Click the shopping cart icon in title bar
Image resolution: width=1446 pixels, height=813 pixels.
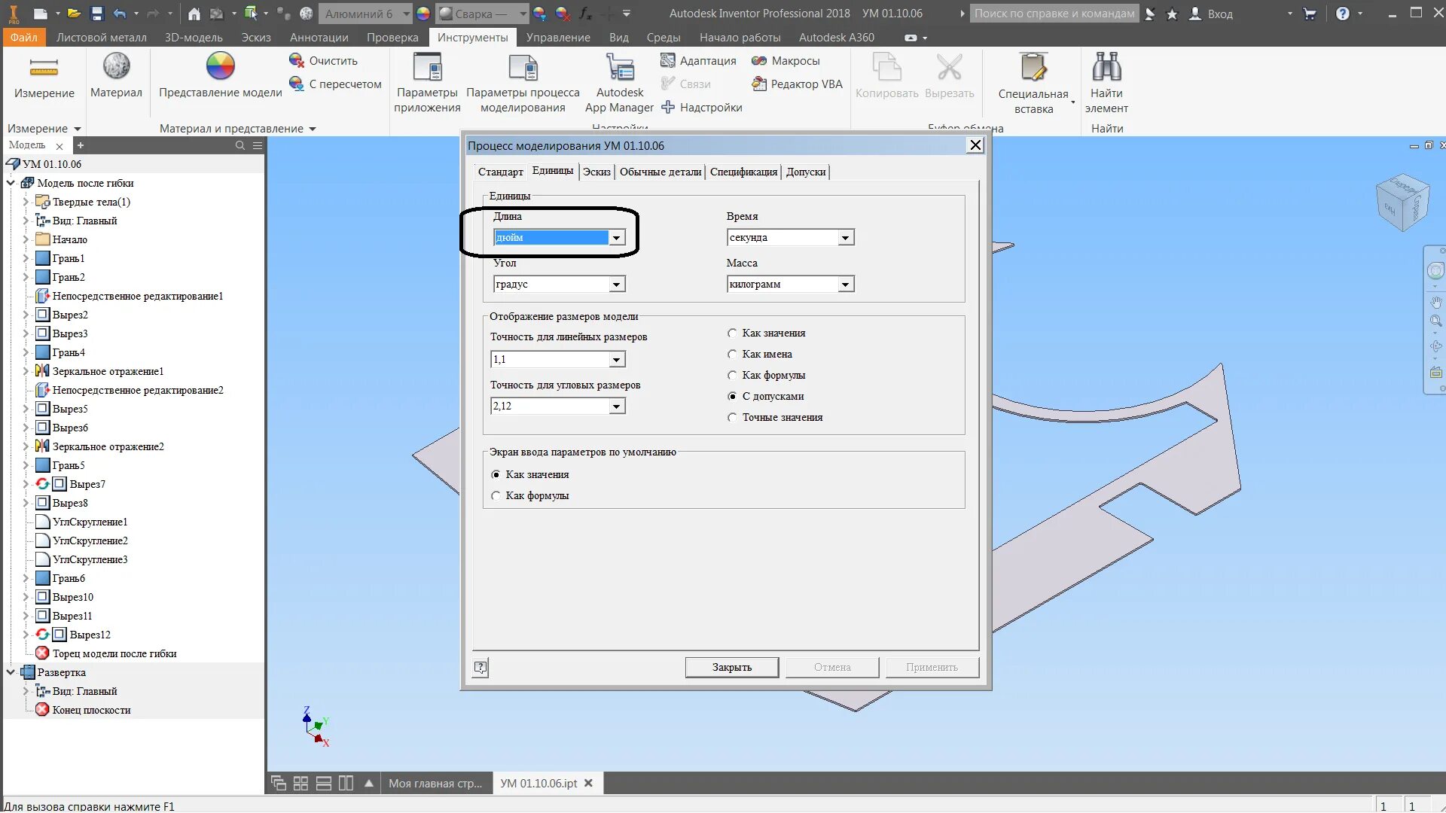pos(1310,14)
